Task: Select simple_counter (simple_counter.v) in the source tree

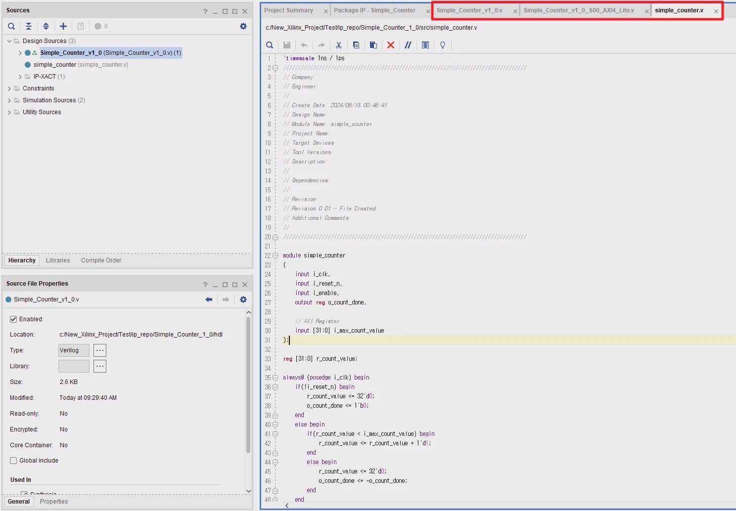Action: [x=81, y=65]
